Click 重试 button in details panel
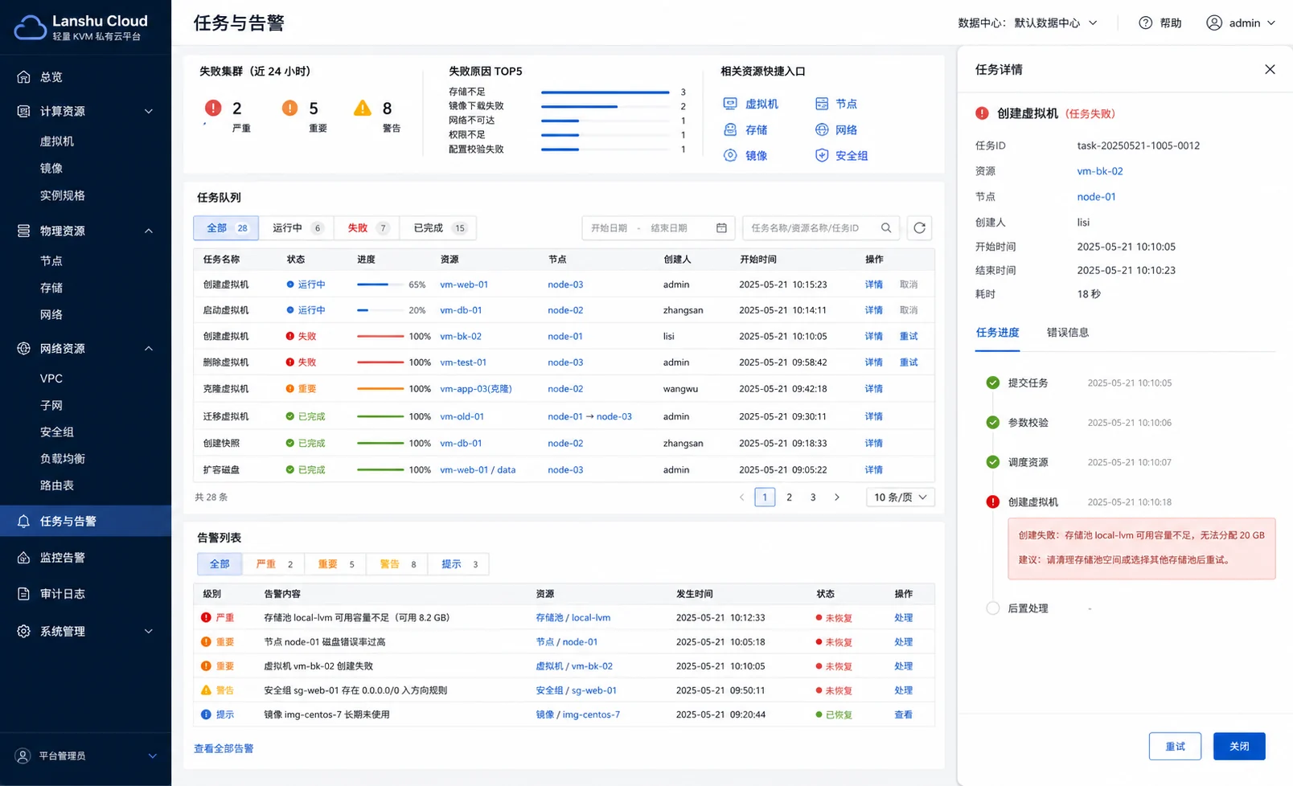Image resolution: width=1293 pixels, height=786 pixels. [x=1175, y=747]
